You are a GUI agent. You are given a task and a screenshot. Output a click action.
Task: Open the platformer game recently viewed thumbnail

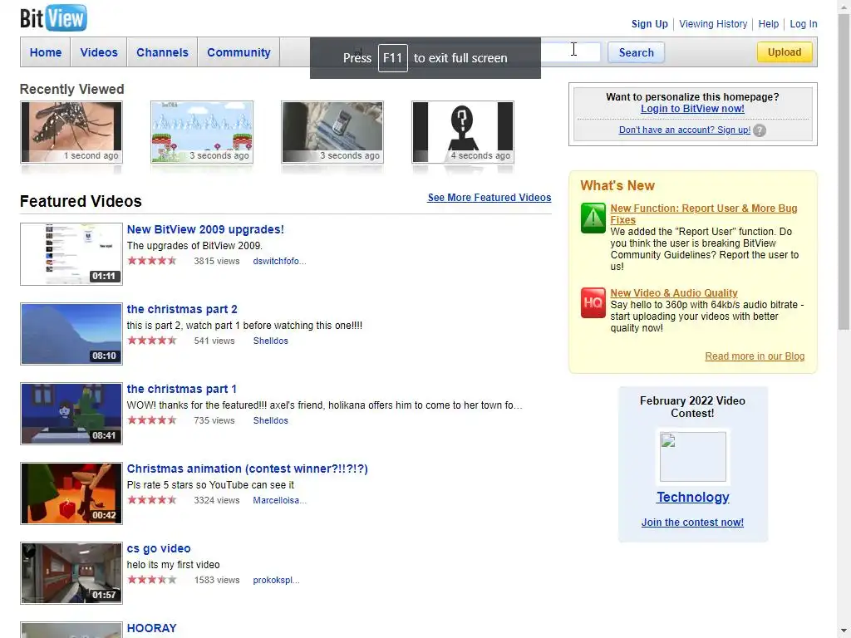click(202, 132)
